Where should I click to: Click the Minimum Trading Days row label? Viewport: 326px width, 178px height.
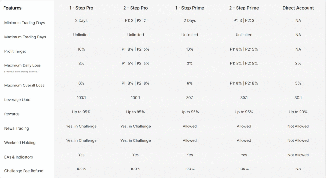click(x=25, y=23)
